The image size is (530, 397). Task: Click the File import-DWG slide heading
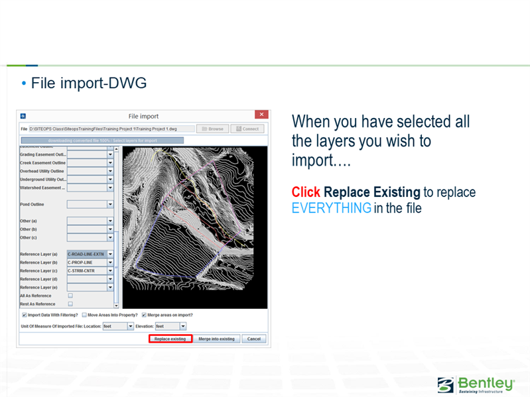point(89,83)
